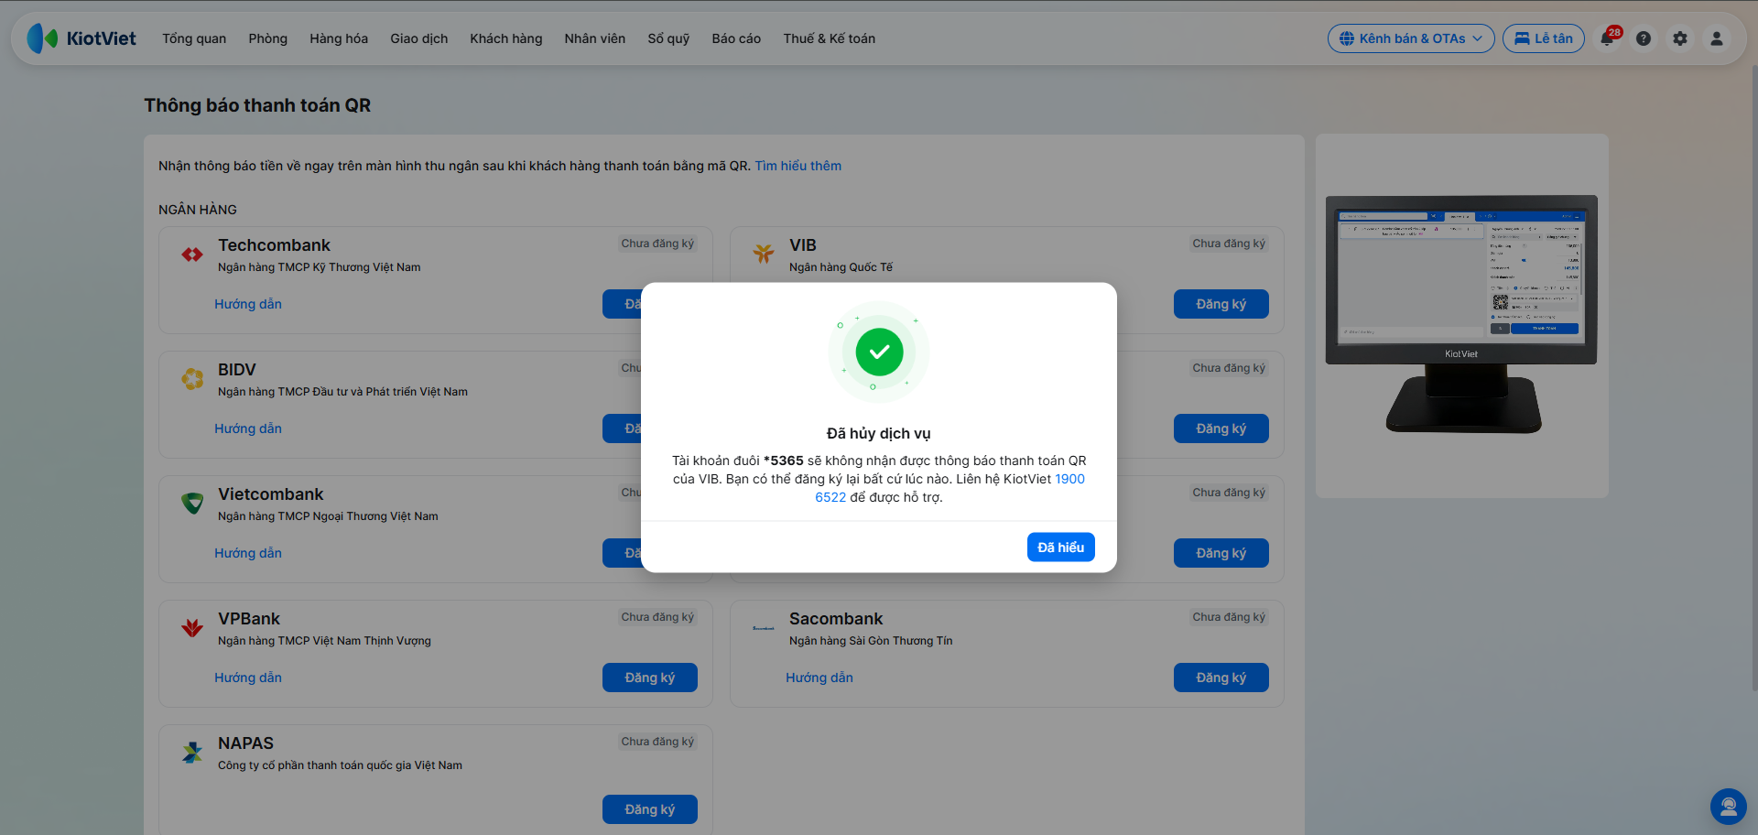Open the Thuế & Kế toán menu
Image resolution: width=1758 pixels, height=835 pixels.
[x=830, y=38]
